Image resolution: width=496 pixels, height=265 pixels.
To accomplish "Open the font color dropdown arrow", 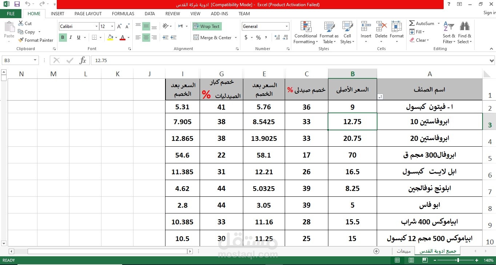I will (128, 38).
